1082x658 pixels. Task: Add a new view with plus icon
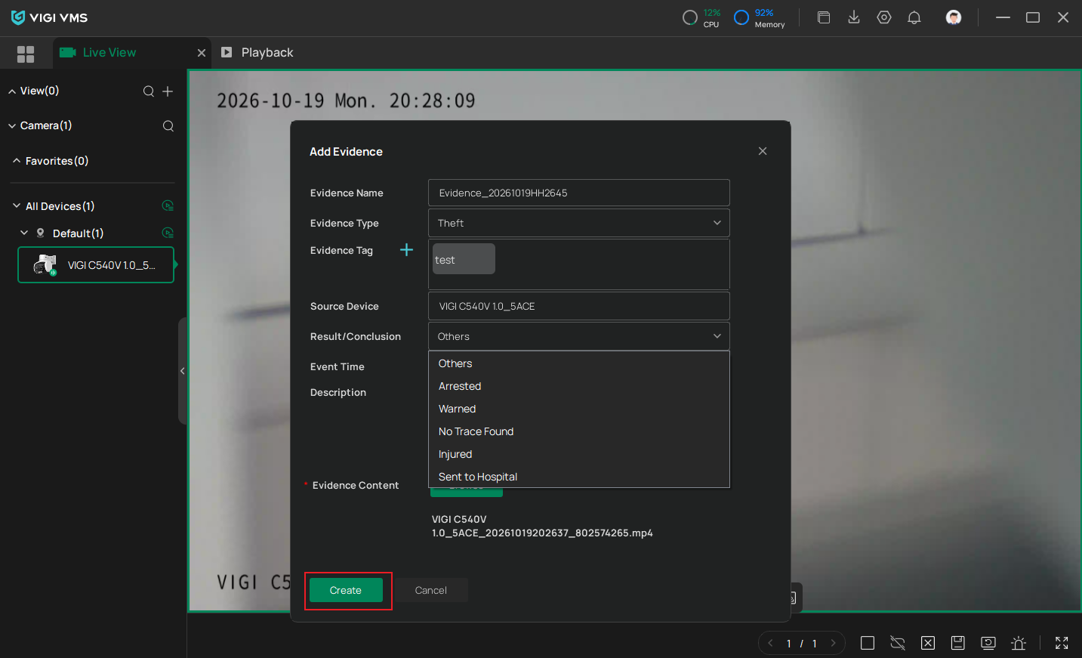168,91
